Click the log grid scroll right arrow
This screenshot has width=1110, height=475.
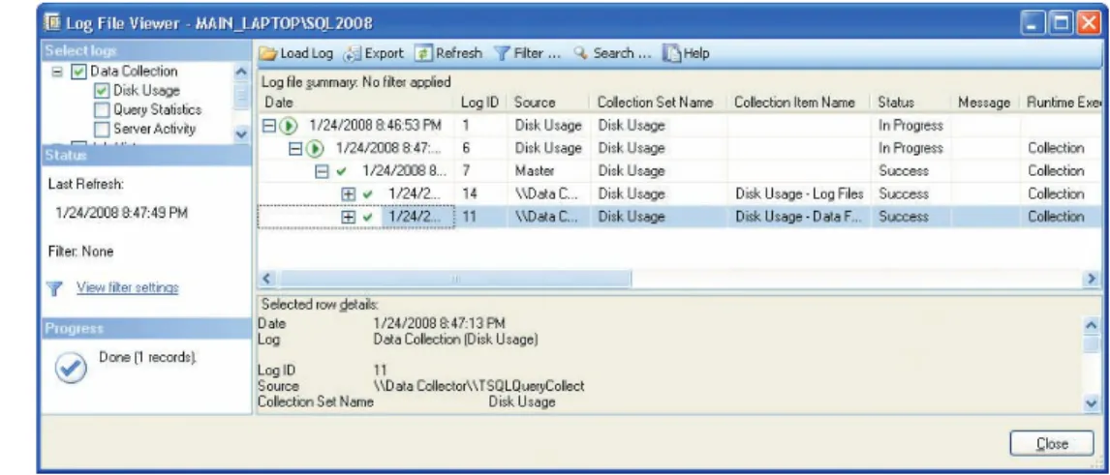(1092, 280)
